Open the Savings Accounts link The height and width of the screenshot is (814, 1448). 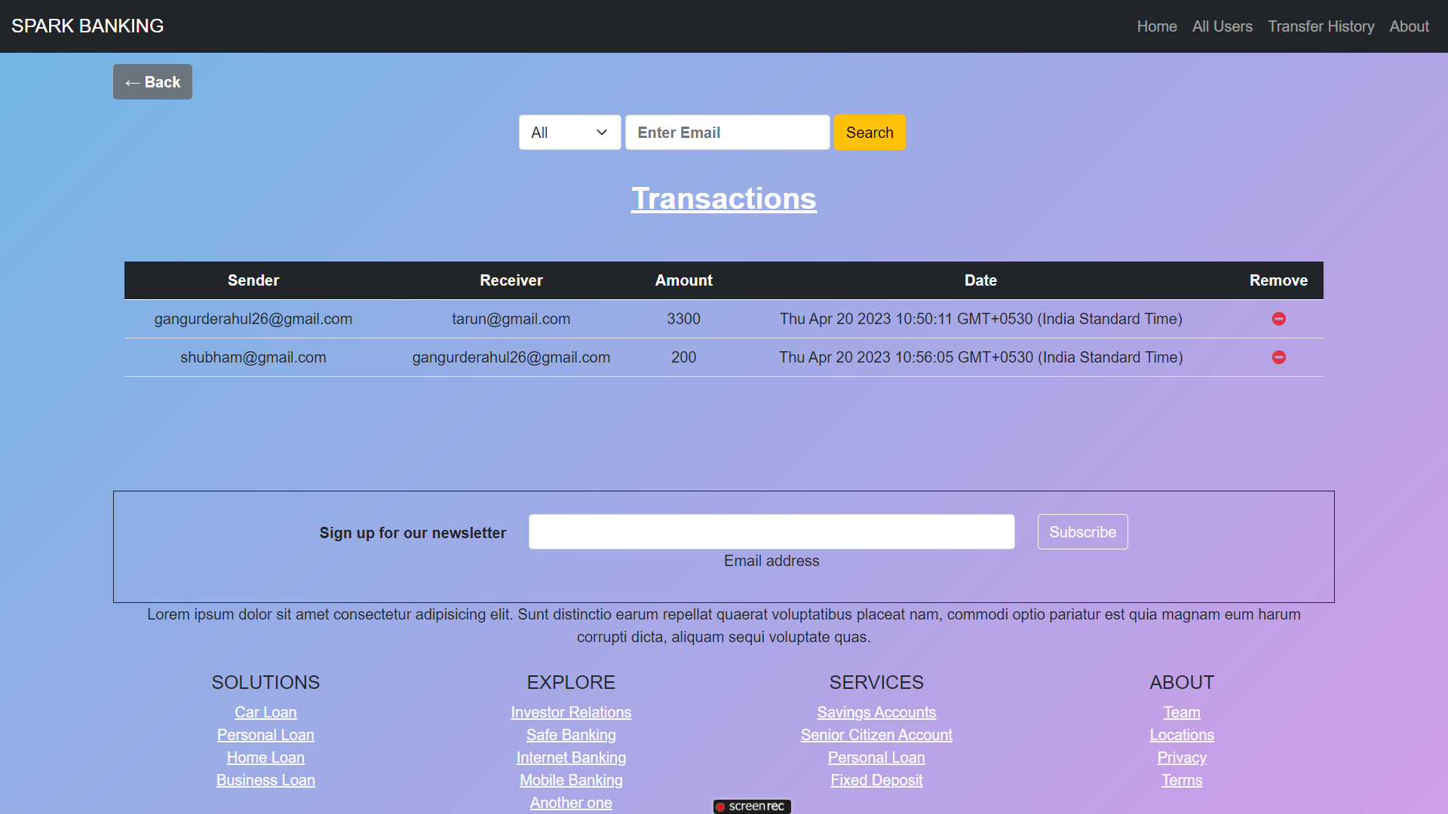click(x=876, y=711)
